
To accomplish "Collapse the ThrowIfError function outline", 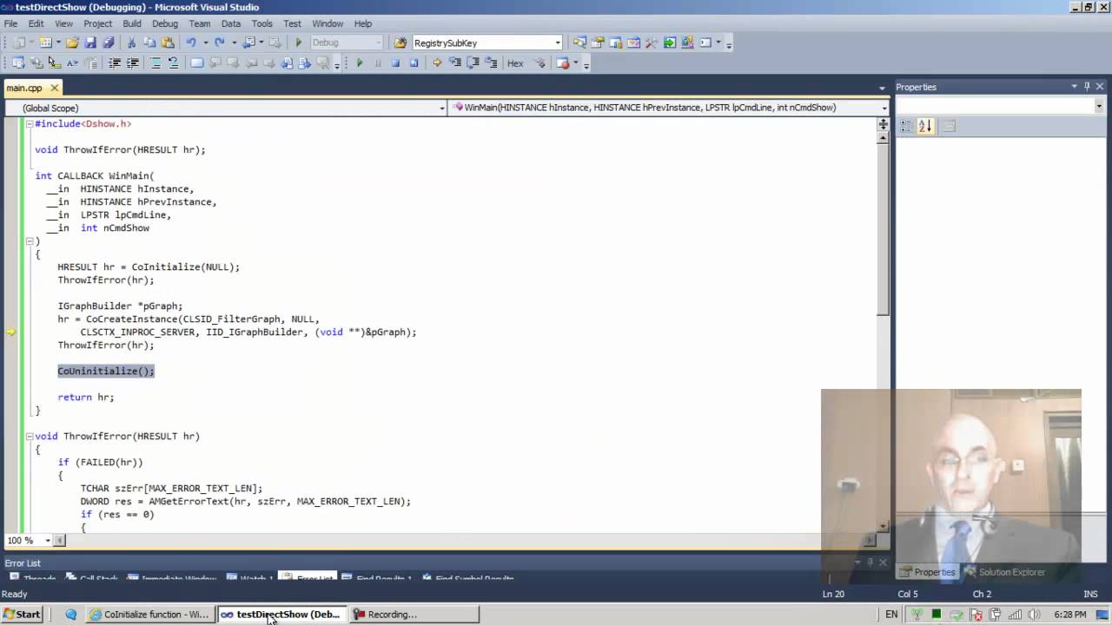I will coord(29,436).
